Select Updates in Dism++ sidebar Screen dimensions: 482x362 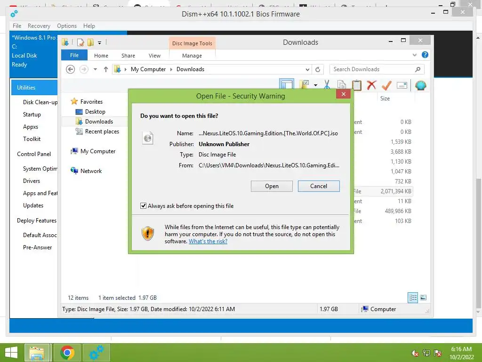tap(33, 206)
